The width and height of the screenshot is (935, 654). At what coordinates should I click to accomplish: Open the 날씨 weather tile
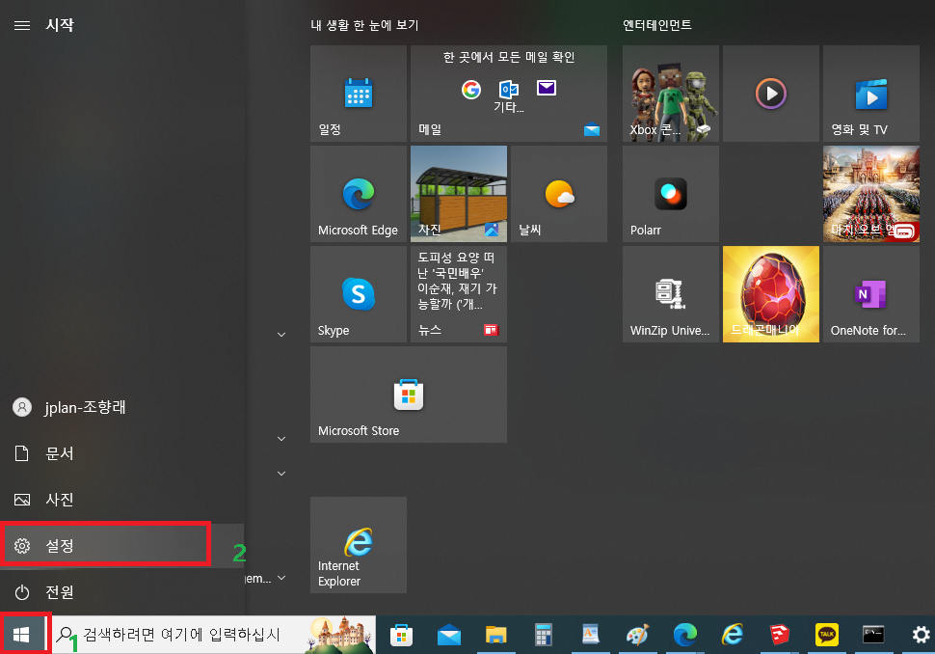click(x=559, y=194)
